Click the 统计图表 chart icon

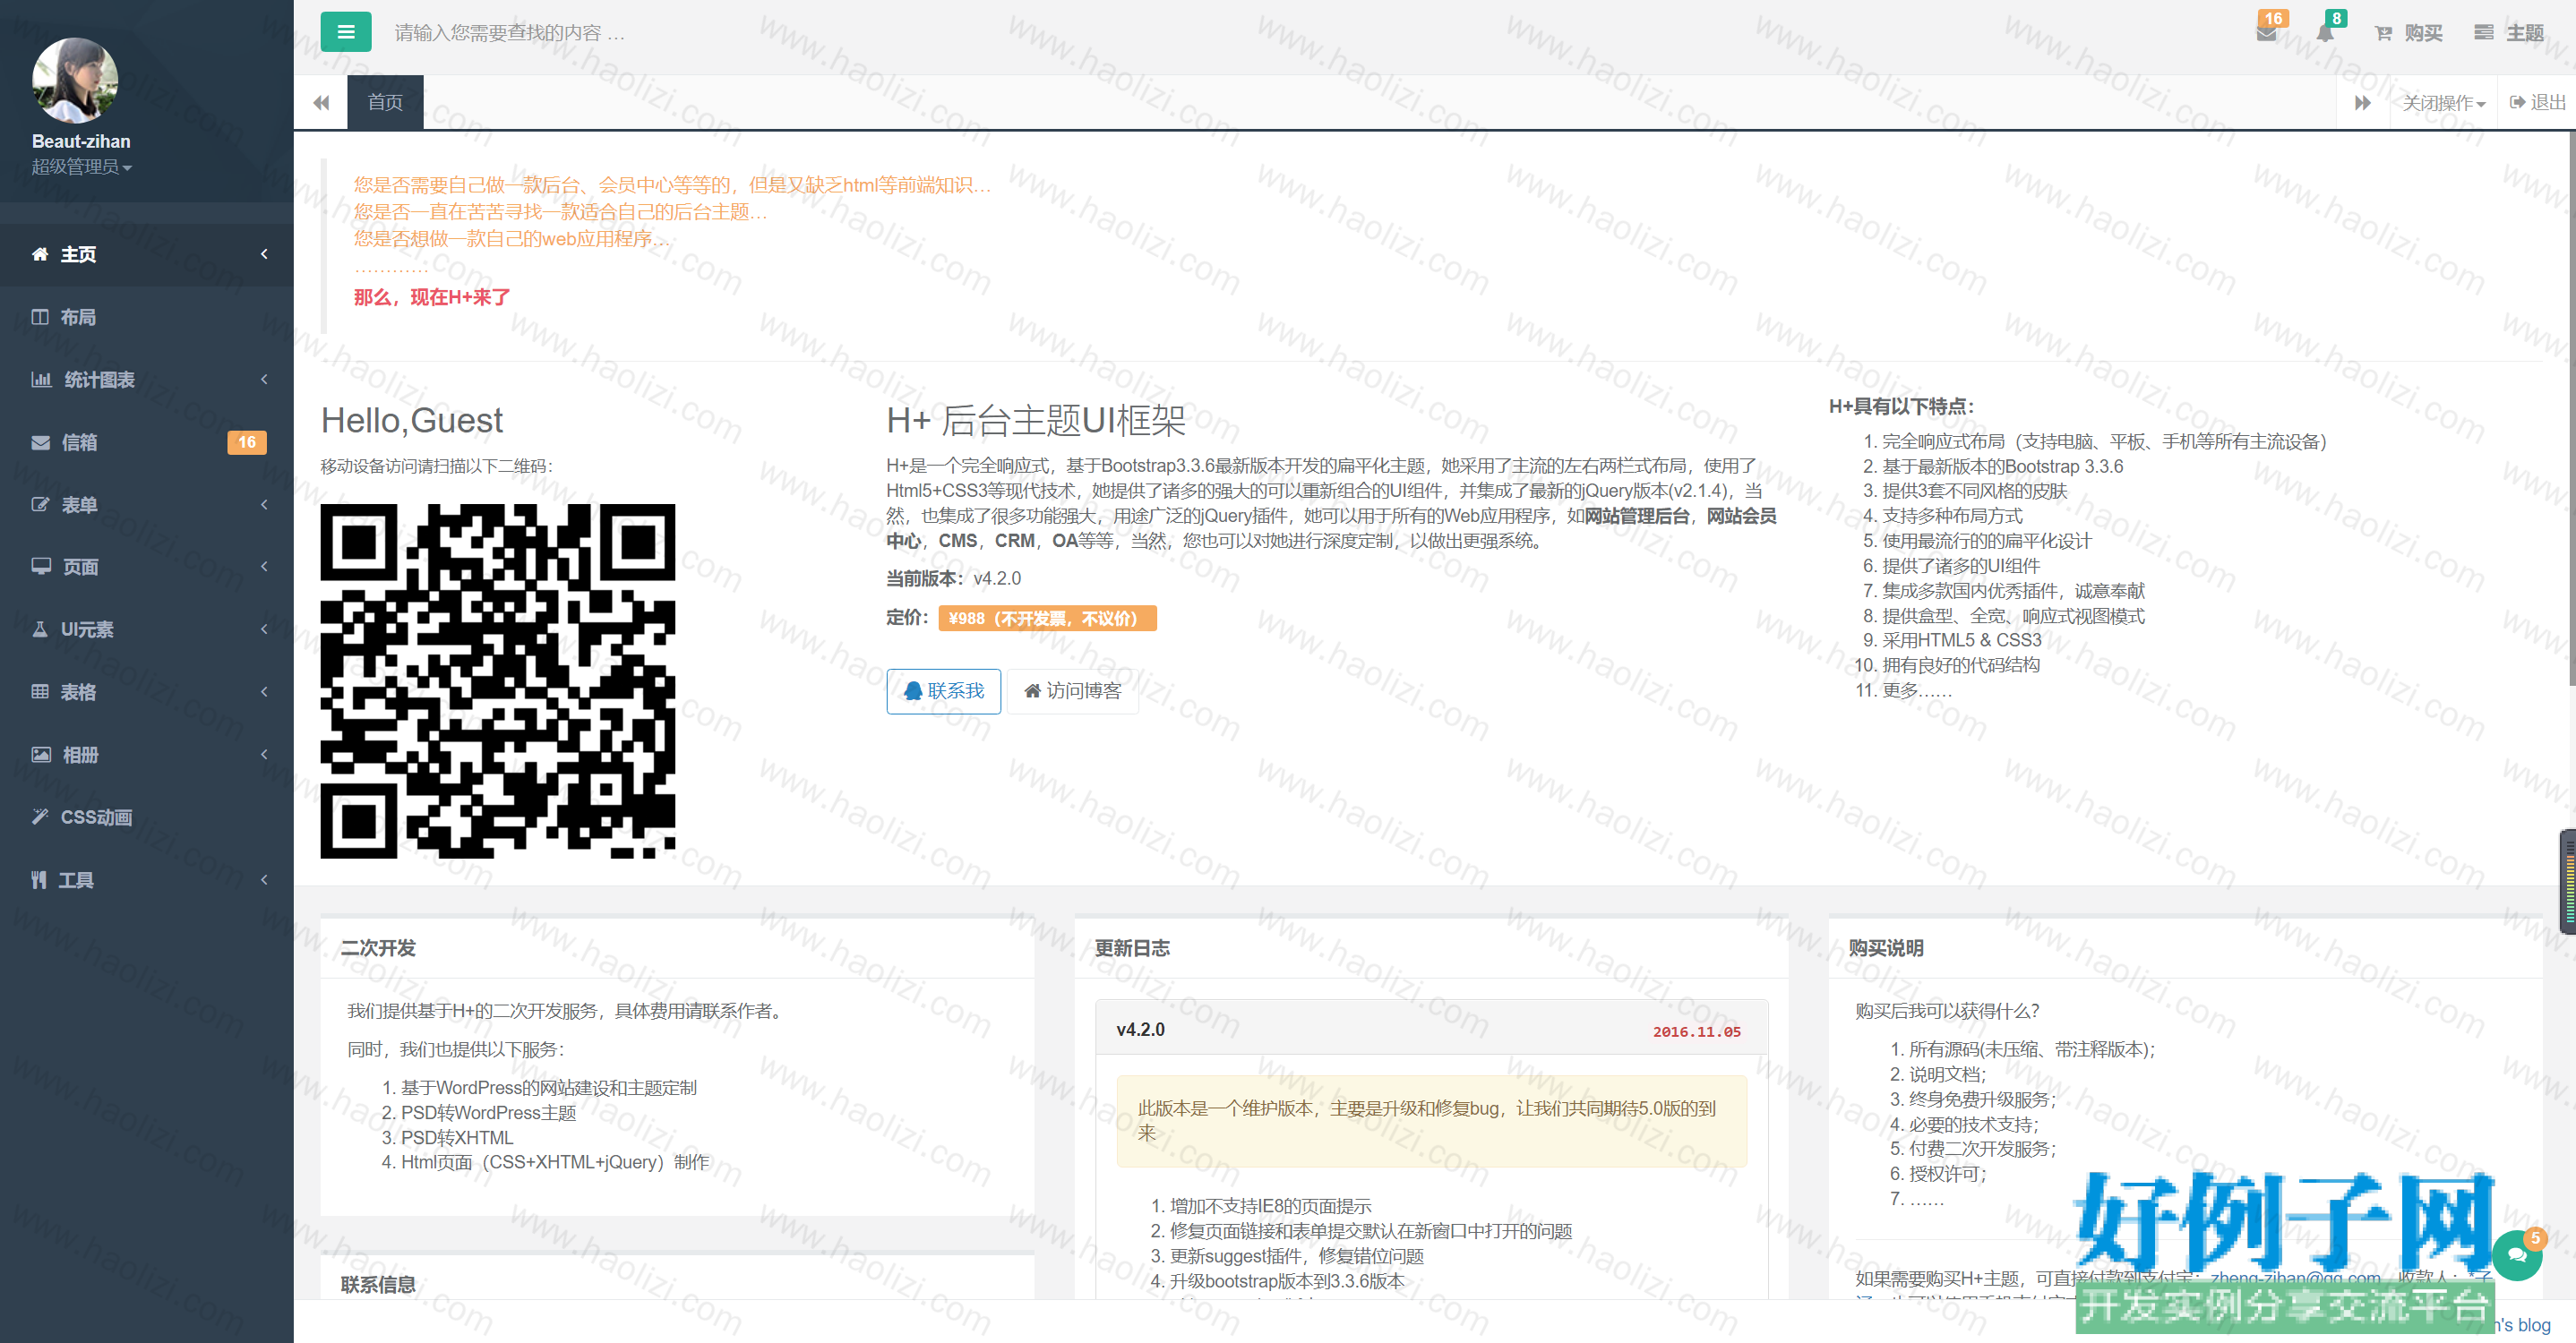[x=41, y=380]
